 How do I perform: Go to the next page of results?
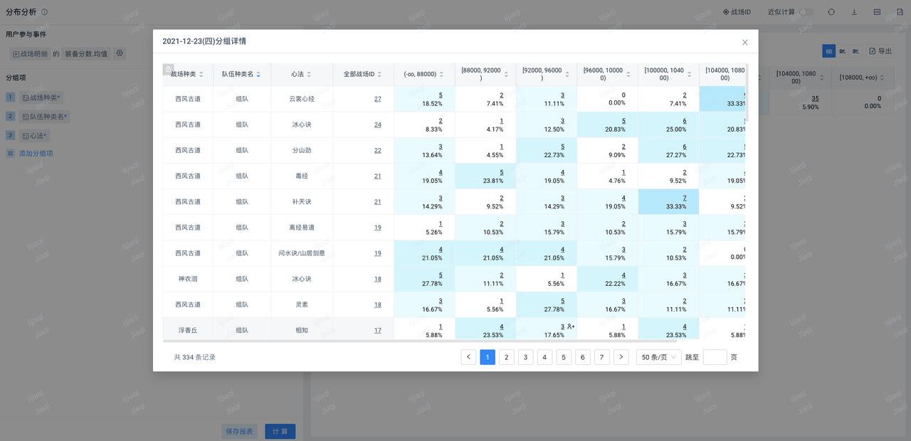(621, 357)
